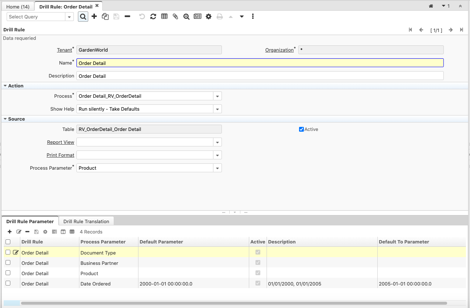Click the Description input field
Viewport: 470px width, 308px height.
[260, 76]
